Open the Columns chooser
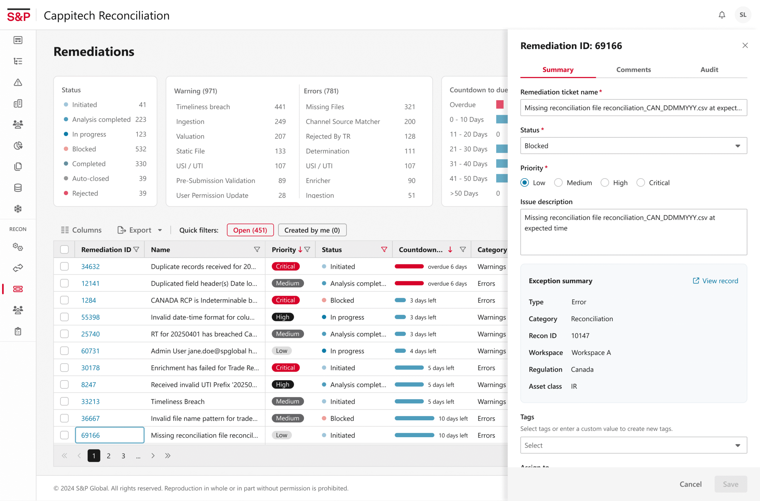The image size is (760, 501). point(81,230)
